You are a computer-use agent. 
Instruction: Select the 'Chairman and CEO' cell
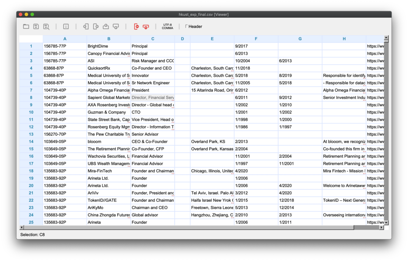[153, 207]
